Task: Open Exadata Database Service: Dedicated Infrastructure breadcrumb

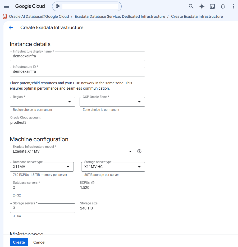Action: [120, 17]
